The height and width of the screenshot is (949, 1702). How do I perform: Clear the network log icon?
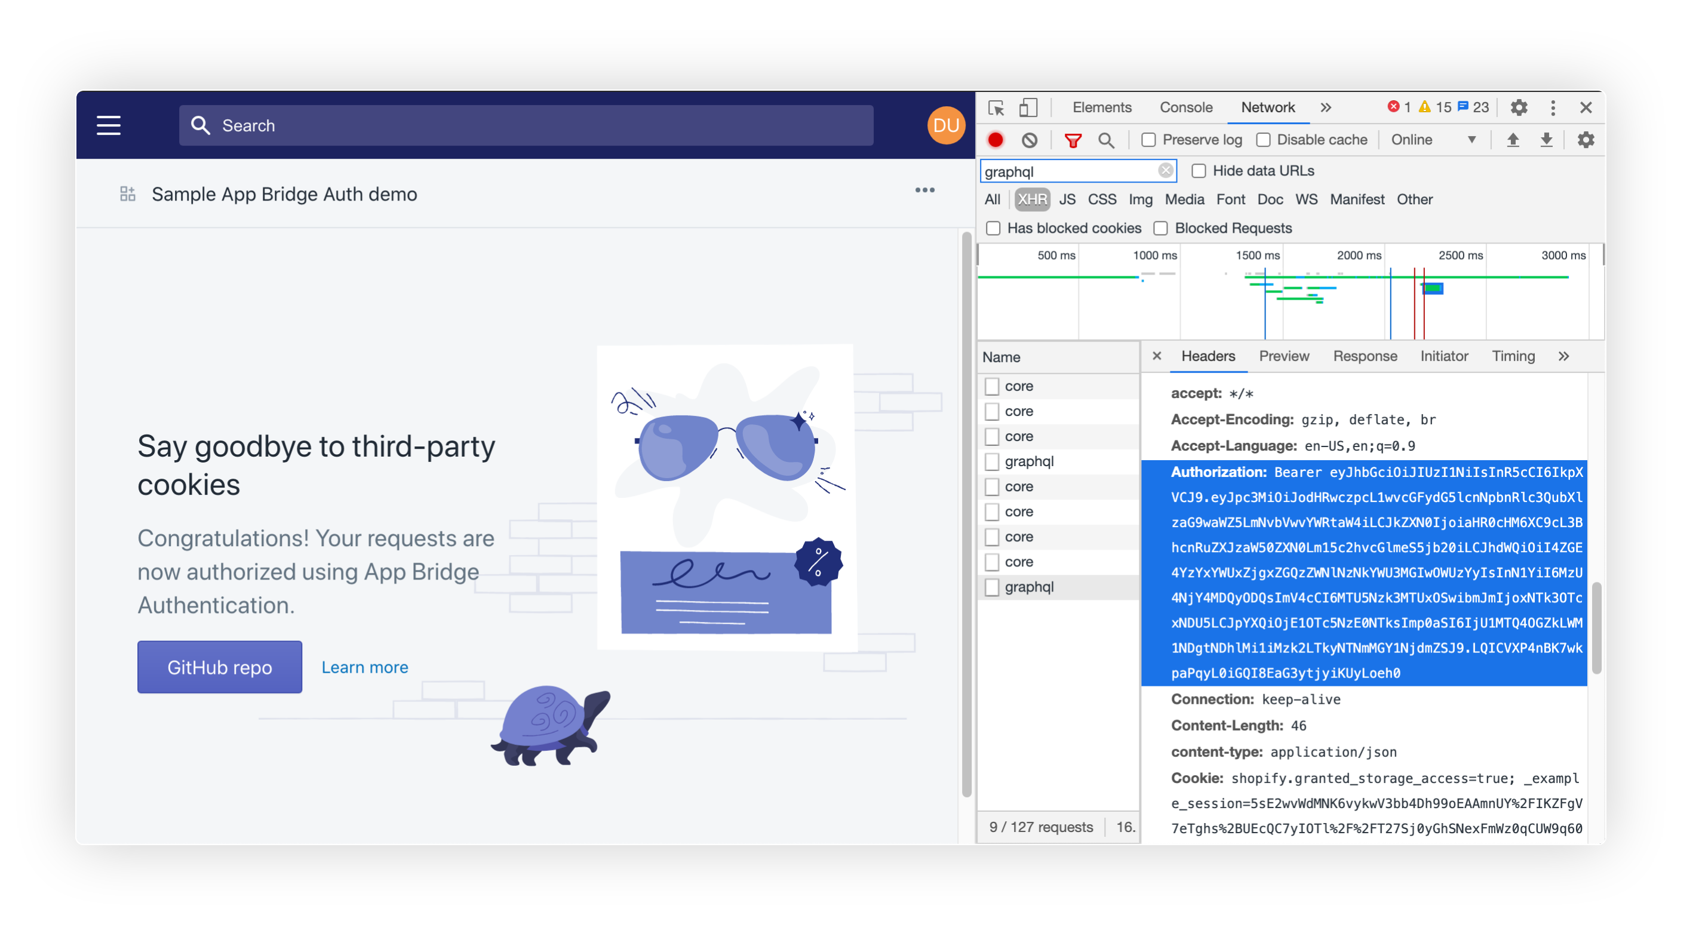(1029, 140)
